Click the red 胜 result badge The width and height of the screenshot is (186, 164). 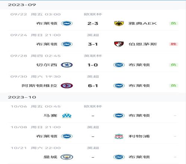click(x=173, y=44)
